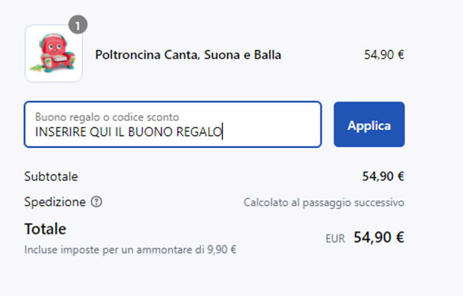The height and width of the screenshot is (296, 463).
Task: Place the cursor after REGALO in the code field
Action: point(222,132)
